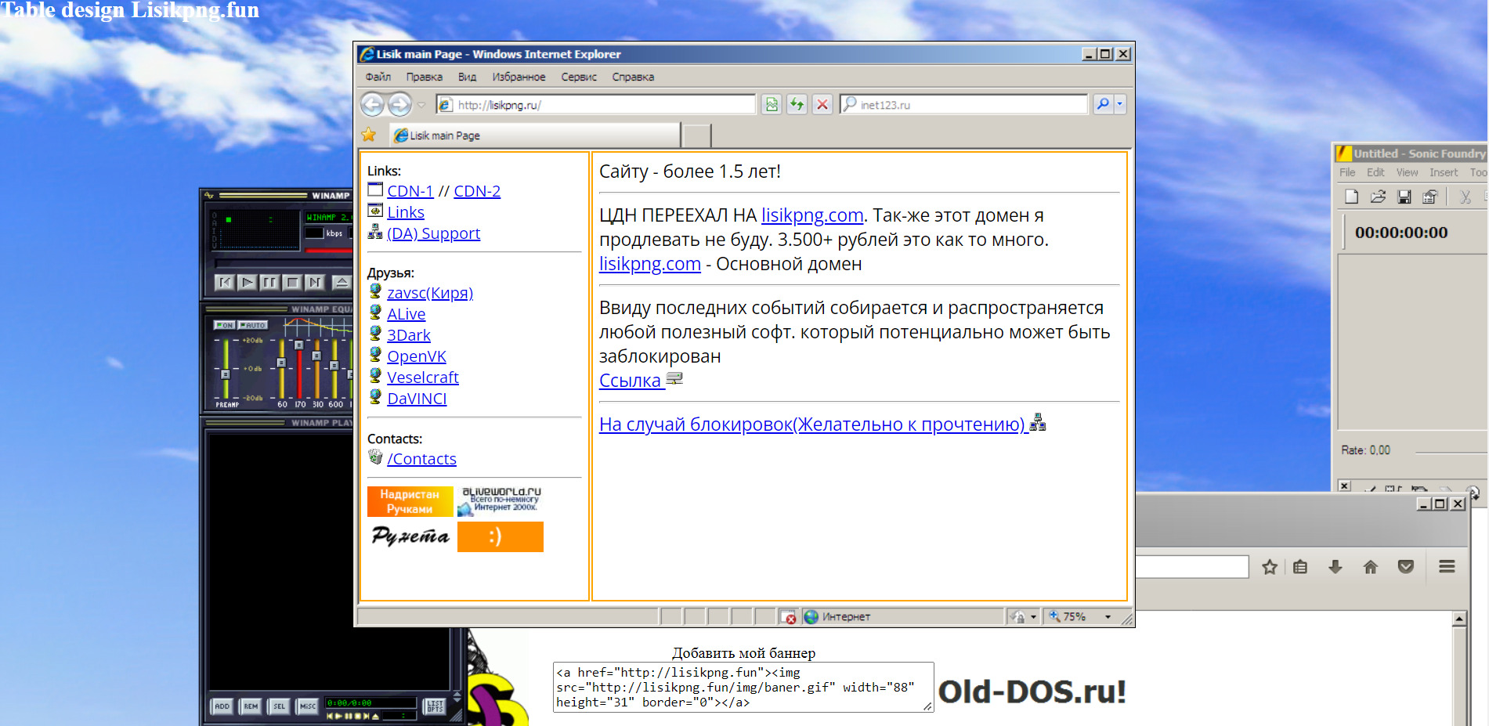Viewport: 1489px width, 726px height.
Task: Open the Favorites star in IE
Action: [369, 135]
